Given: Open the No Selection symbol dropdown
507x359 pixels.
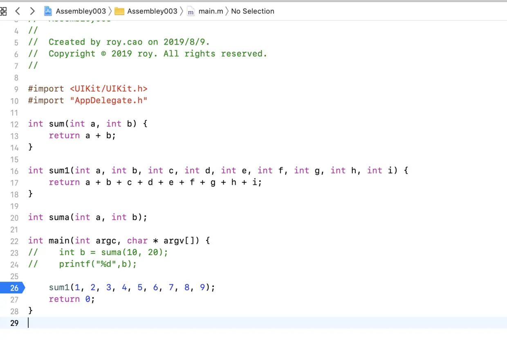Looking at the screenshot, I should (252, 11).
